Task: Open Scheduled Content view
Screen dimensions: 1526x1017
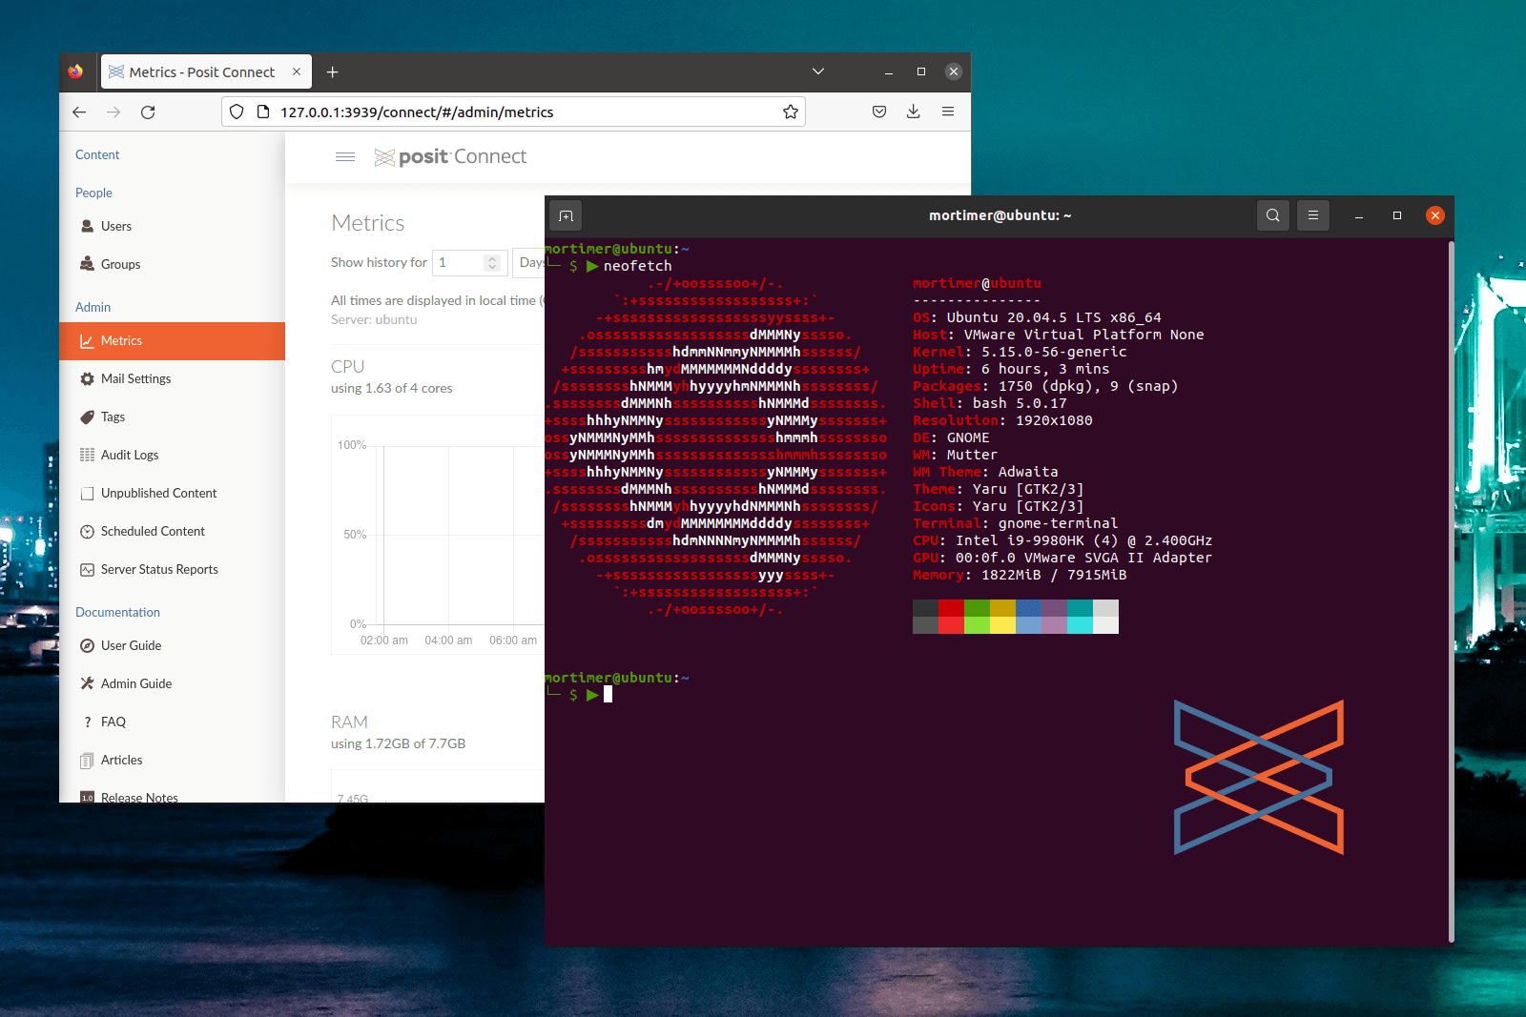Action: [x=153, y=531]
